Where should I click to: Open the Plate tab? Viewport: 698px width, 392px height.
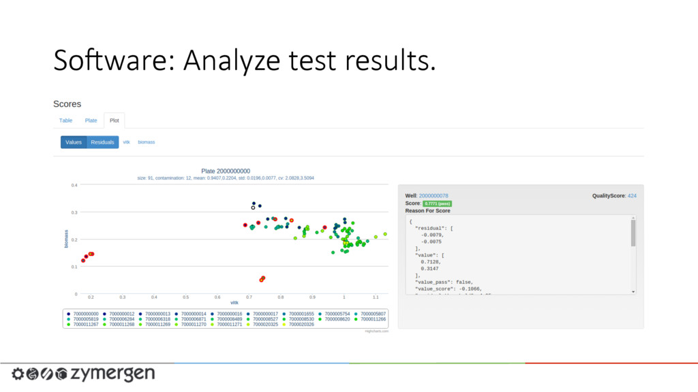click(91, 120)
